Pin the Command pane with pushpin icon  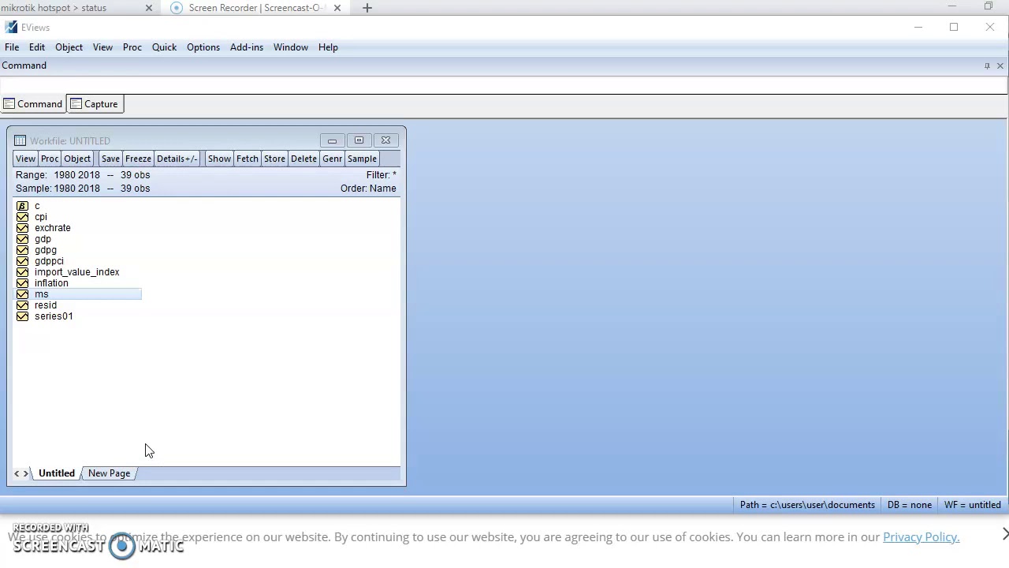point(987,65)
